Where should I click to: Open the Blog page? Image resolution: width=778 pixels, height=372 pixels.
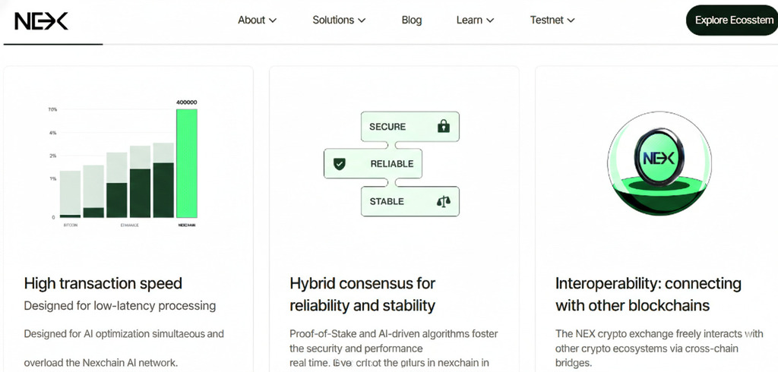(x=411, y=20)
